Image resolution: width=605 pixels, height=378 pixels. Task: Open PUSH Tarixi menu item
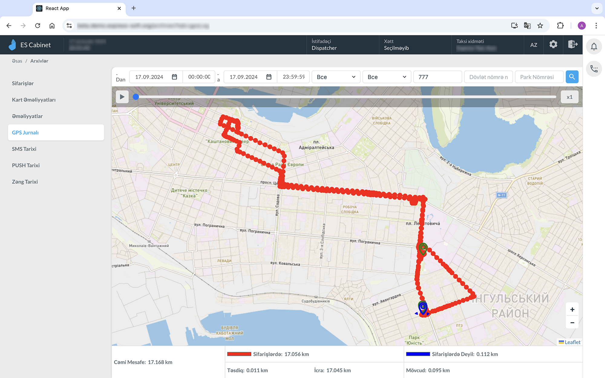[26, 165]
